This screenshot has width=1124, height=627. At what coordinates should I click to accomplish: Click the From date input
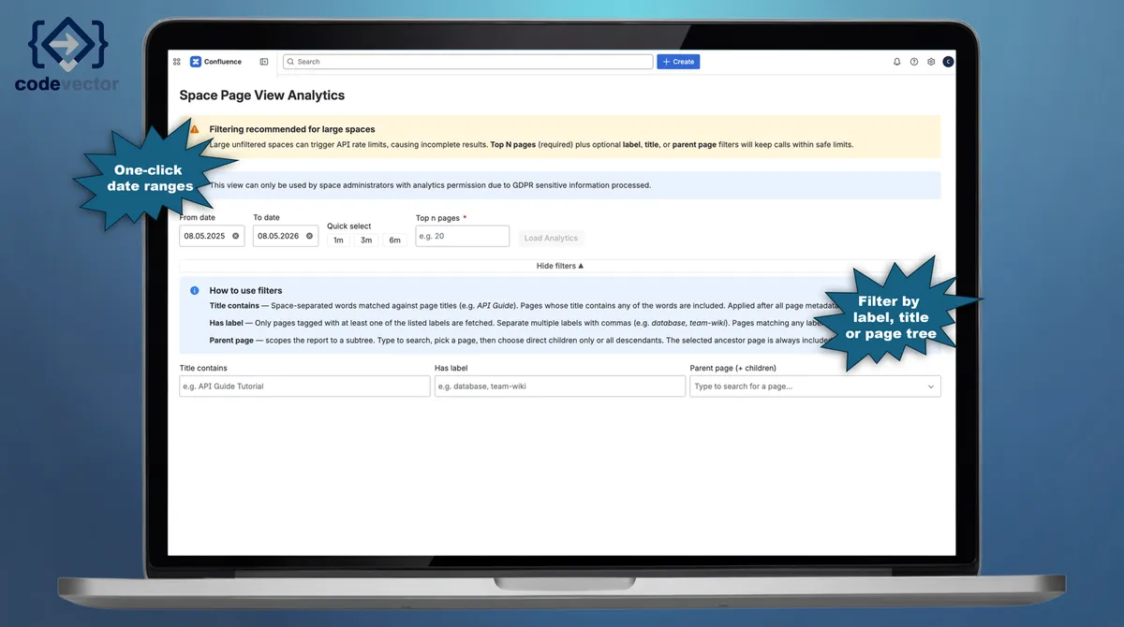coord(212,236)
